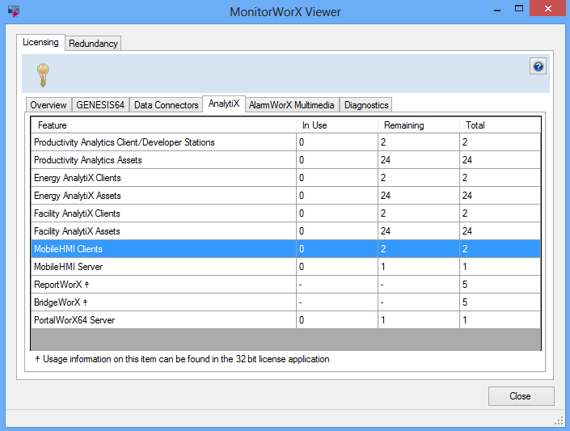Show the Diagnostics tab
Screen dimensions: 570x431
point(366,105)
